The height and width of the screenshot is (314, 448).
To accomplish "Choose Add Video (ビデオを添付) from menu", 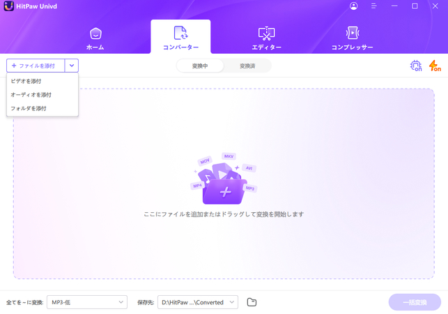I will click(43, 81).
